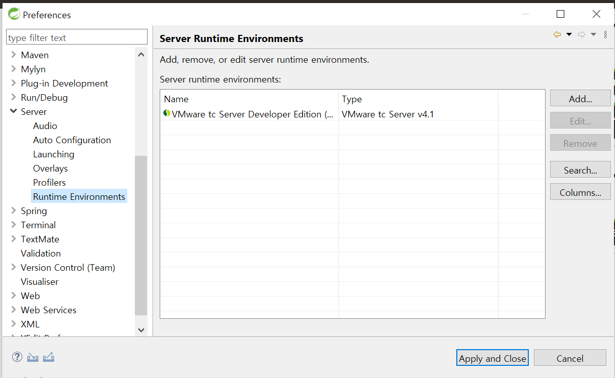
Task: Click Apply and Close
Action: click(492, 358)
